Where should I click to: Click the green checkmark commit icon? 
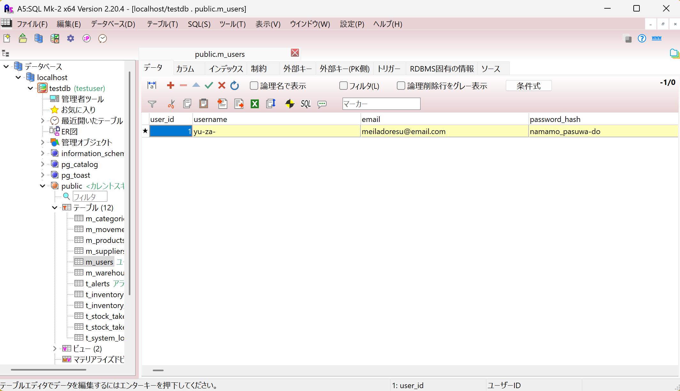pyautogui.click(x=209, y=86)
